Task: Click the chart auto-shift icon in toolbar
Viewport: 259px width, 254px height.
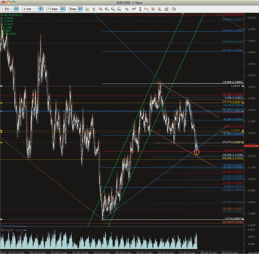Action: tap(87, 9)
